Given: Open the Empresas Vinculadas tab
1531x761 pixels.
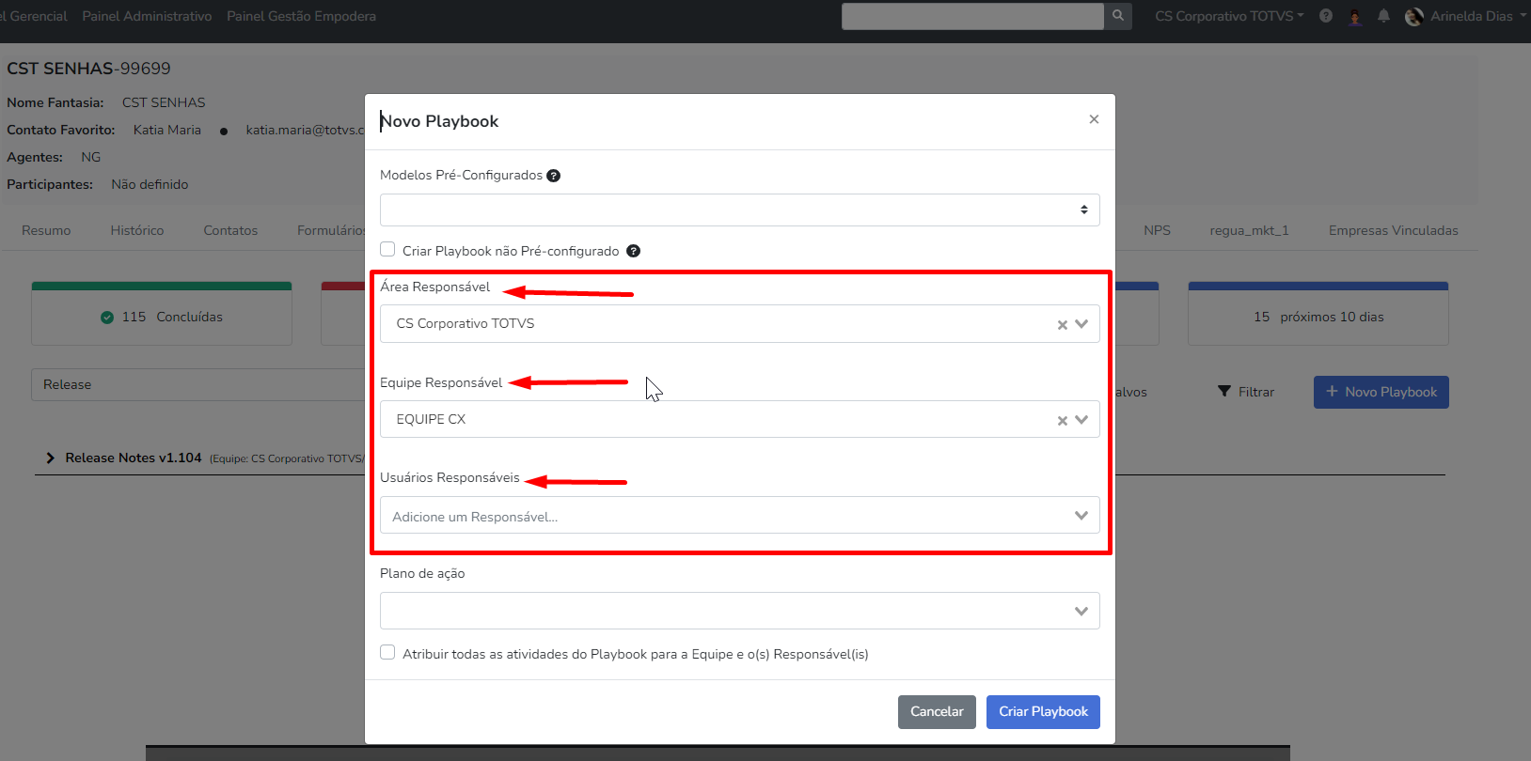Looking at the screenshot, I should coord(1393,230).
